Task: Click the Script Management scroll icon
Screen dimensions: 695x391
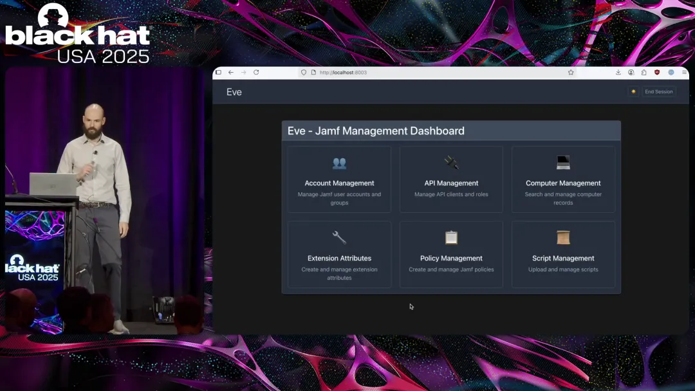Action: tap(563, 238)
